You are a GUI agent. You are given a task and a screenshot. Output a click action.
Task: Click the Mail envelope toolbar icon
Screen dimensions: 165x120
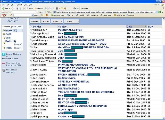click(x=49, y=9)
